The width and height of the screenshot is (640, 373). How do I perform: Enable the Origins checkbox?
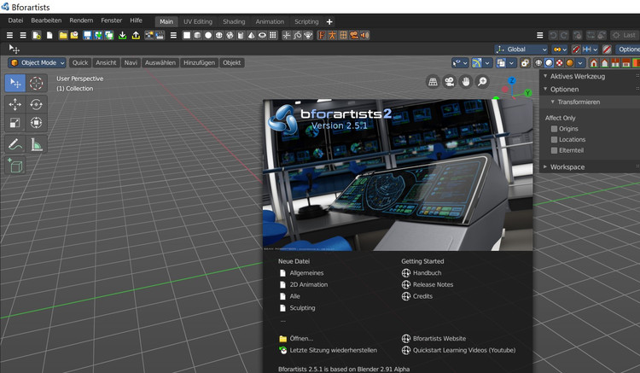tap(554, 129)
